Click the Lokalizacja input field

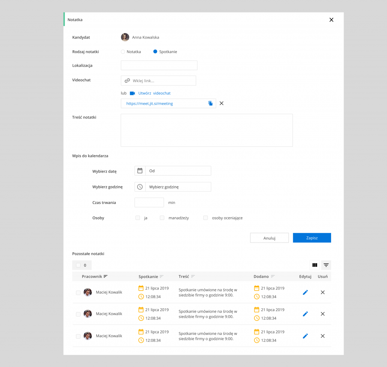pos(159,65)
